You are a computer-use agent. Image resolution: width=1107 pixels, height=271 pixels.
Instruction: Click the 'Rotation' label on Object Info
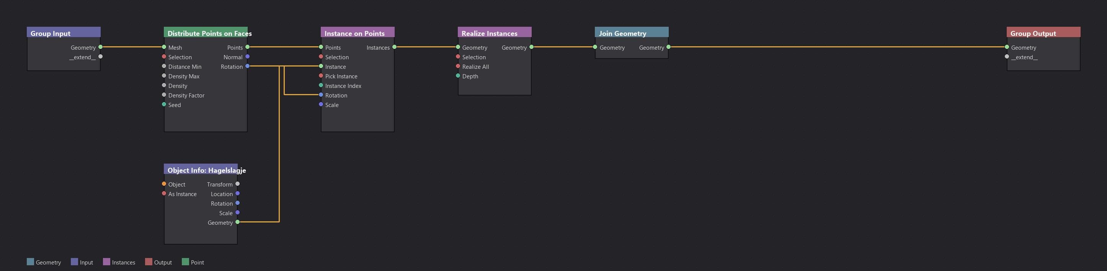click(222, 204)
